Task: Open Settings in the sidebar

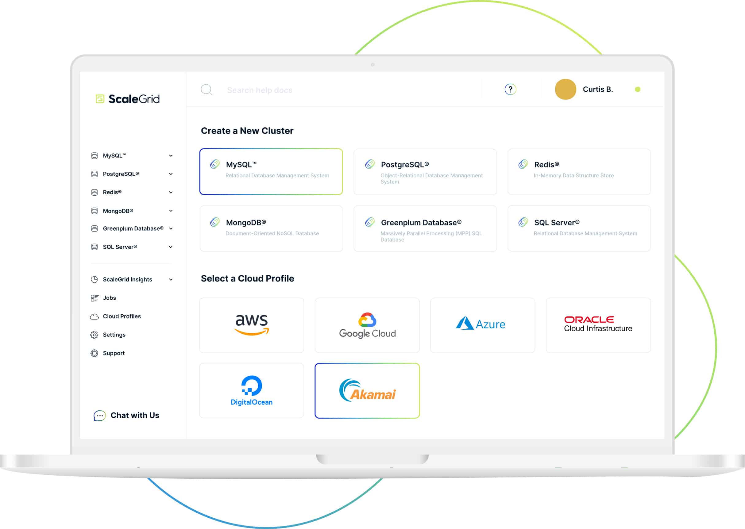Action: coord(114,335)
